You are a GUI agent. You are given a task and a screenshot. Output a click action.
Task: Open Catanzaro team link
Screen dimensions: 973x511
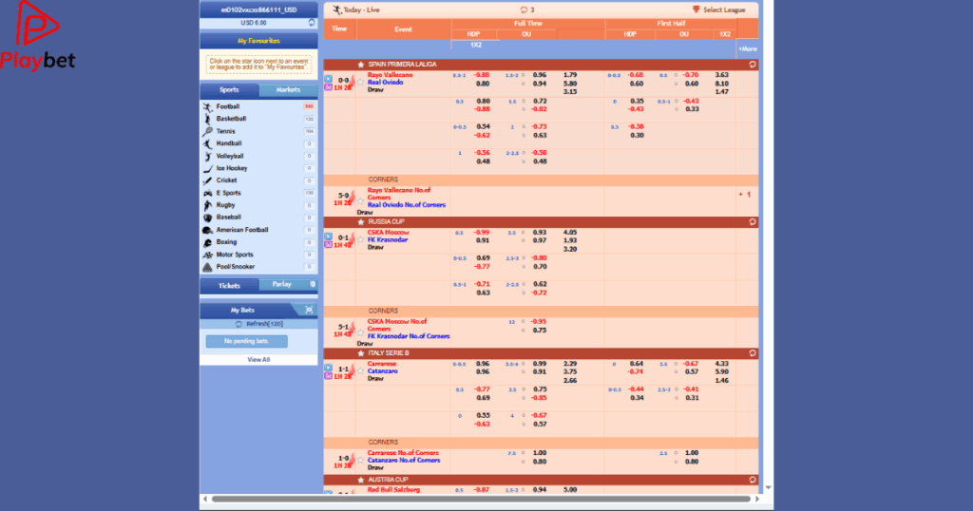coord(382,371)
